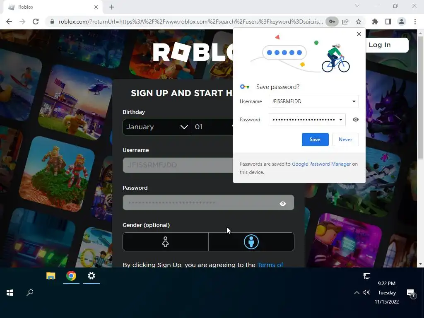The image size is (424, 318).
Task: Click the browser back arrow
Action: (x=9, y=22)
